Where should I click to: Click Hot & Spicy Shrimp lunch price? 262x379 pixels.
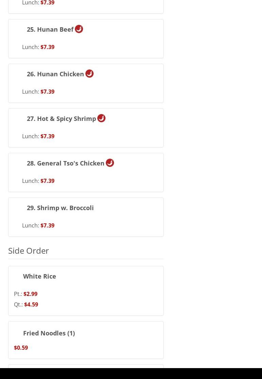click(47, 136)
